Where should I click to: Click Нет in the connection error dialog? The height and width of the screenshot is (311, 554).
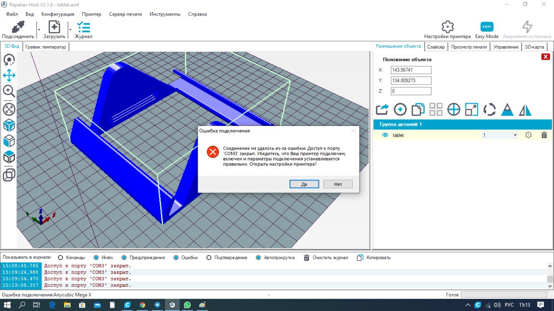pyautogui.click(x=338, y=184)
